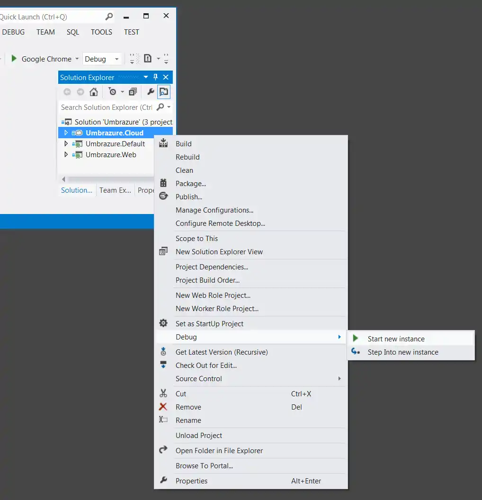Click the Solution Explorer Back arrow
The width and height of the screenshot is (482, 500).
[x=67, y=92]
